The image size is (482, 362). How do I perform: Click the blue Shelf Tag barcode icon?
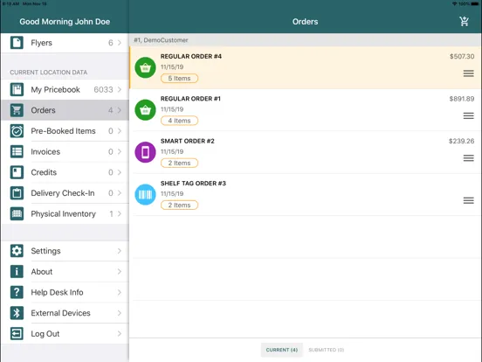pos(145,194)
